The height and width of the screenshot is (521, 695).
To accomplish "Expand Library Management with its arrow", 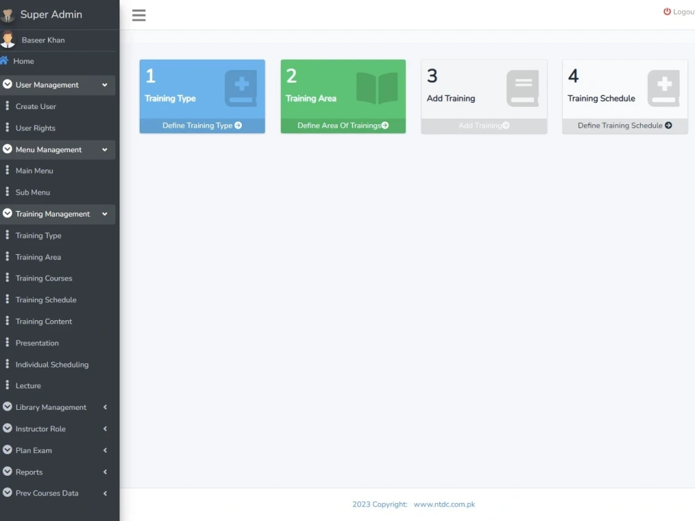I will [105, 407].
